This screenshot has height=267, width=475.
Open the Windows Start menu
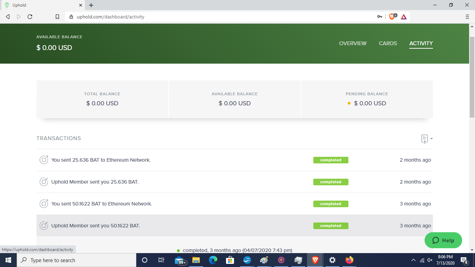point(8,260)
